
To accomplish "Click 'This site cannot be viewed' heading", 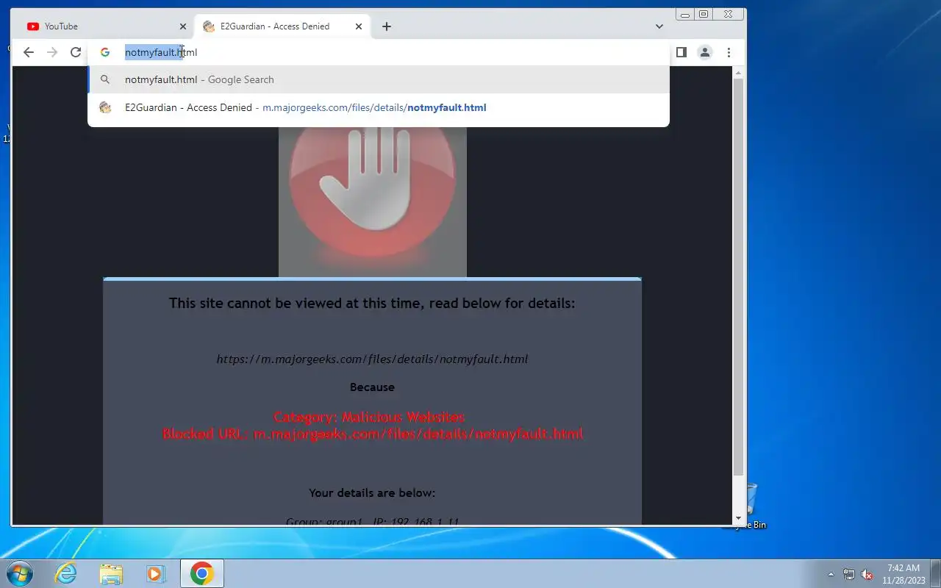I will (372, 303).
